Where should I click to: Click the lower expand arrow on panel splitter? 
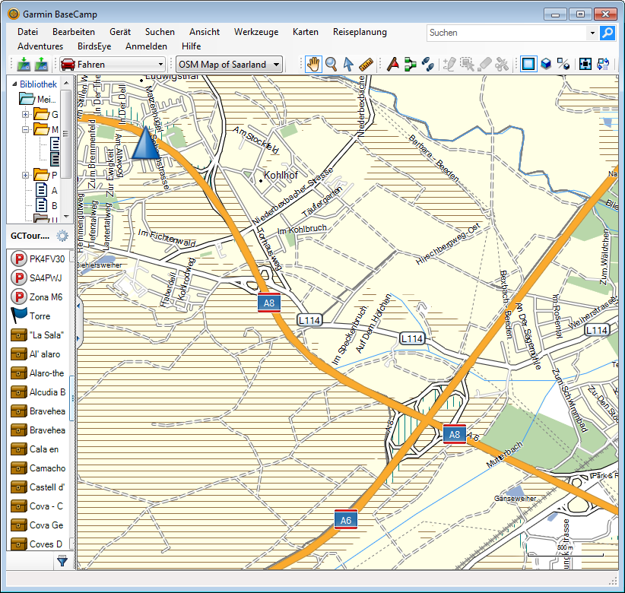click(x=78, y=338)
